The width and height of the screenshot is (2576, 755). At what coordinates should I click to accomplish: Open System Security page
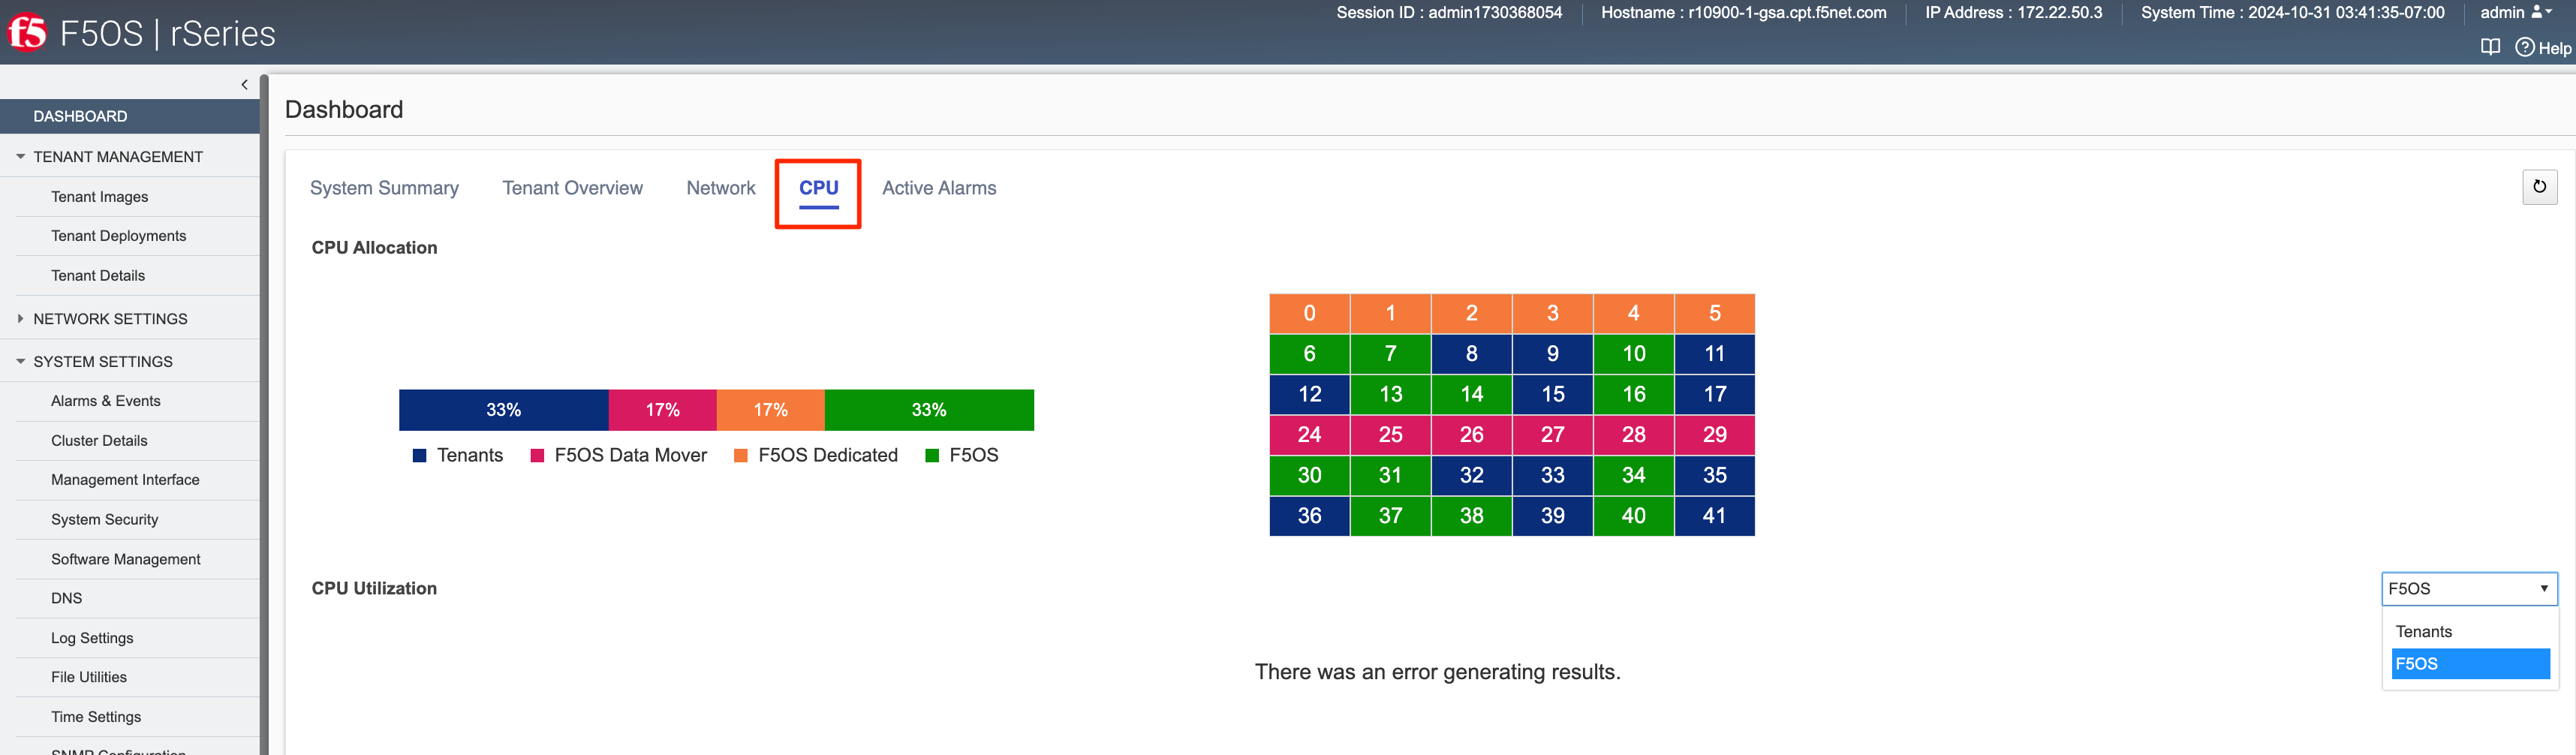[x=104, y=520]
